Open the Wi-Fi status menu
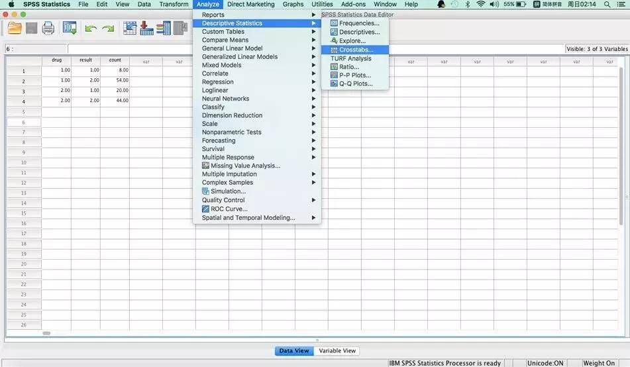This screenshot has height=367, width=630. coord(480,5)
